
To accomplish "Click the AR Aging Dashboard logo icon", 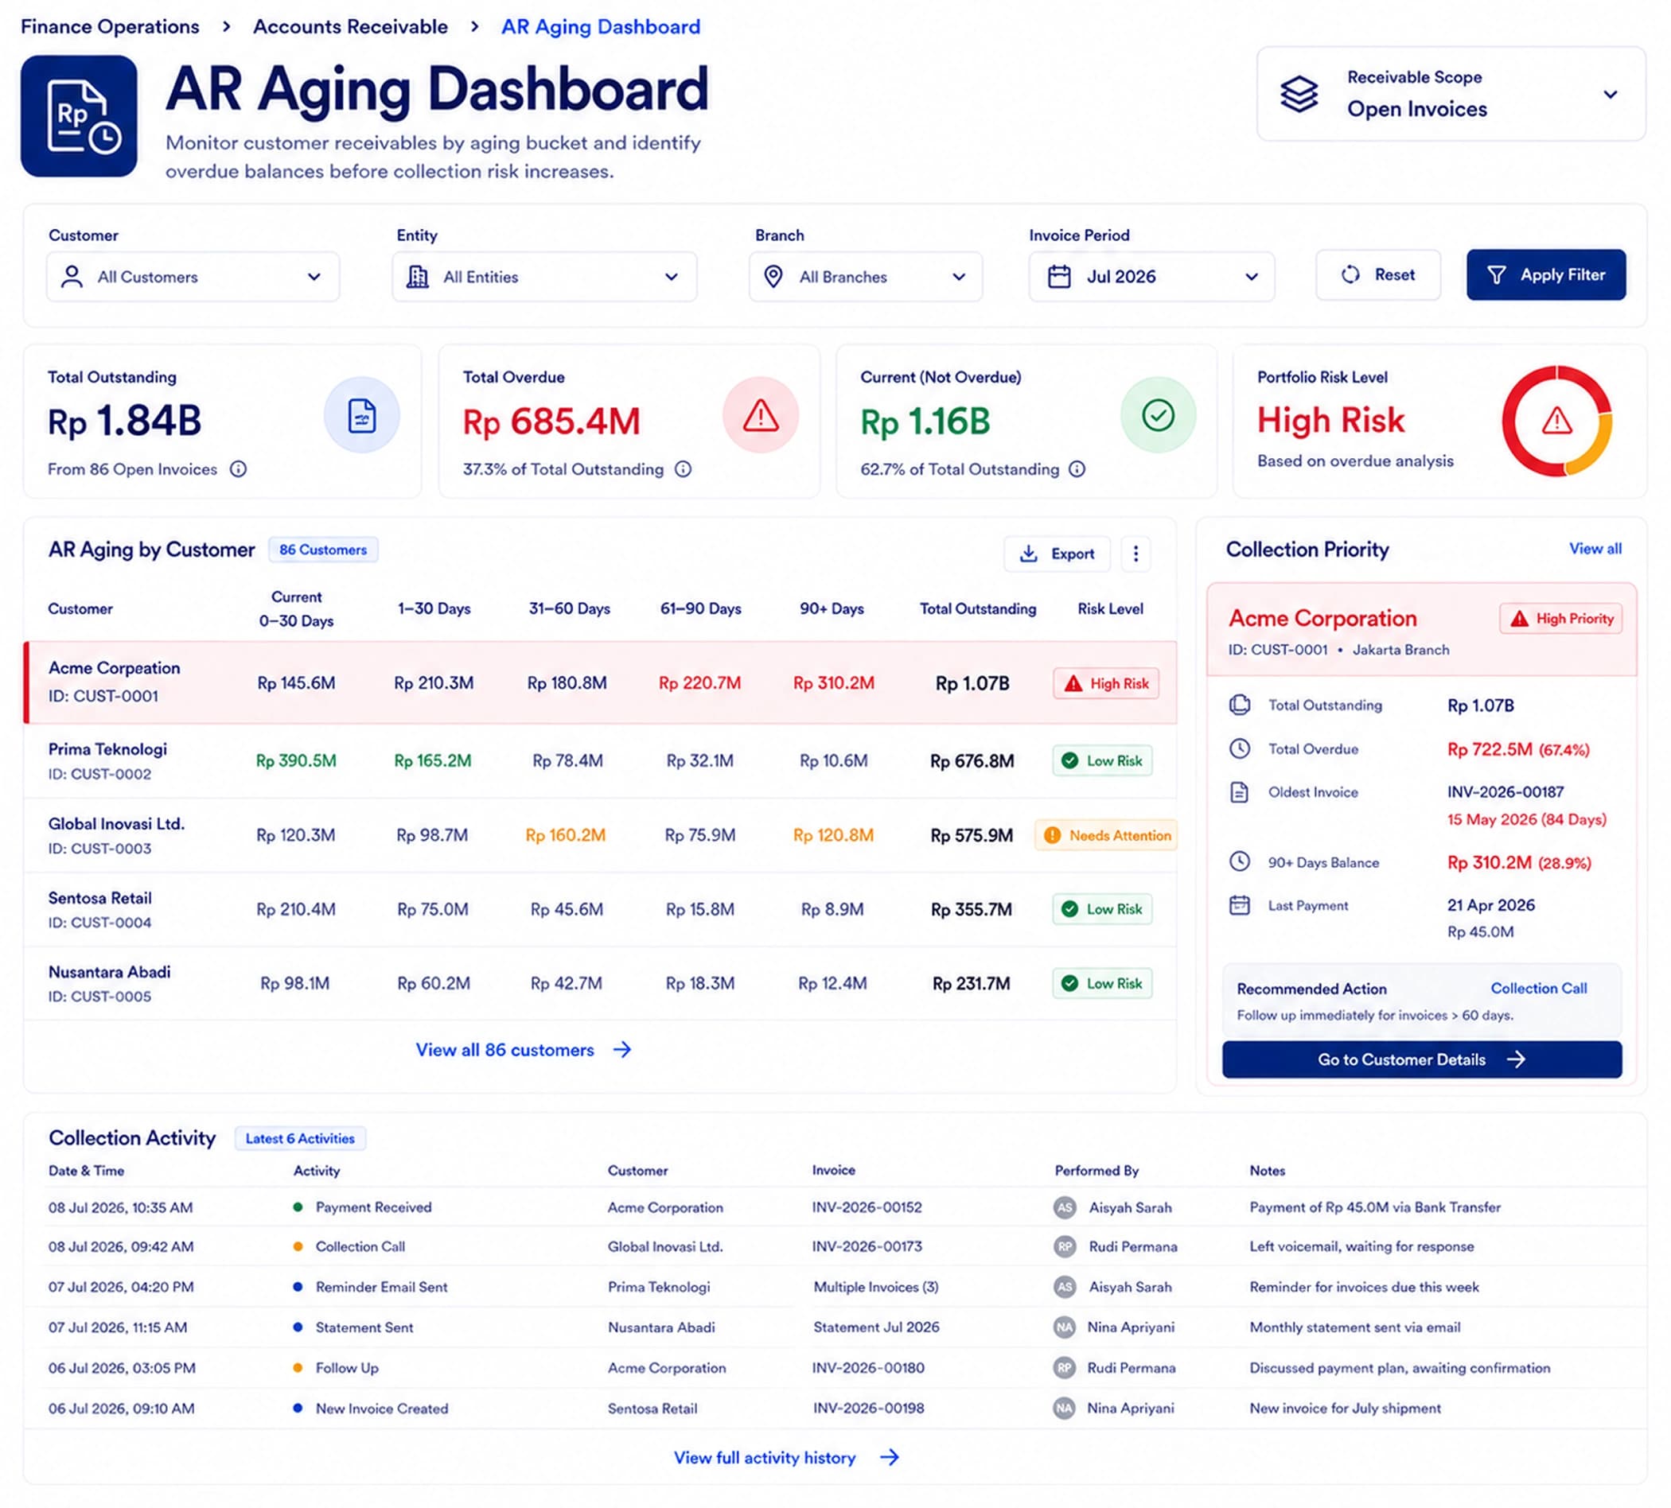I will 79,116.
